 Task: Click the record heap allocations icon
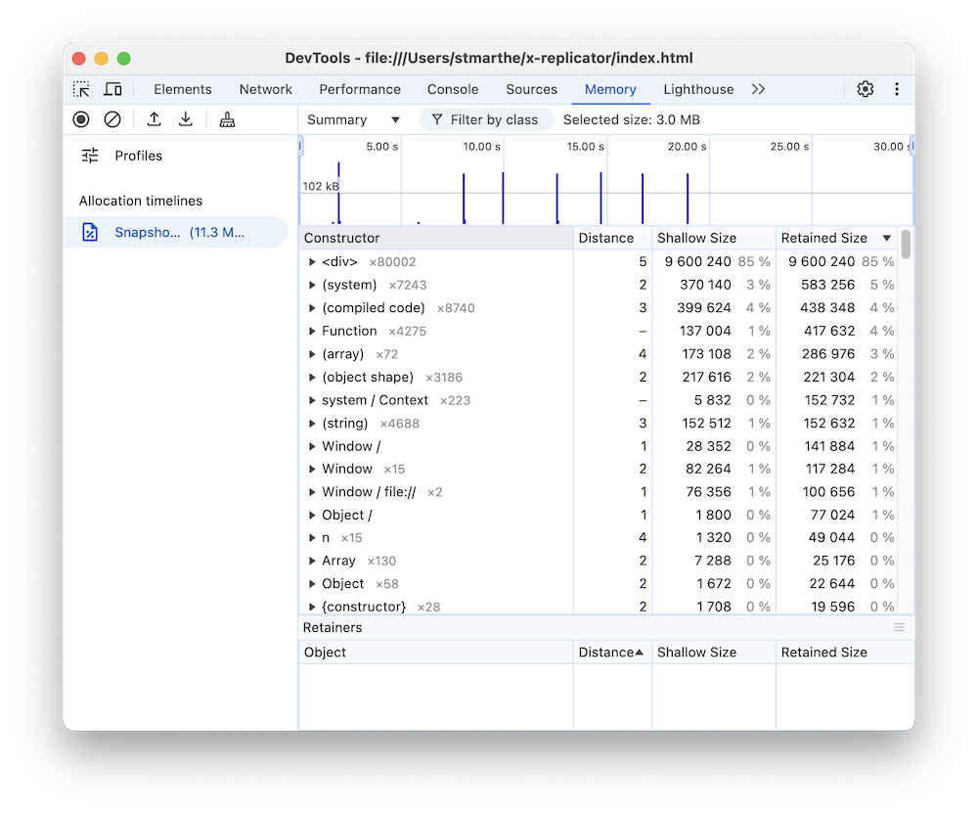point(80,118)
